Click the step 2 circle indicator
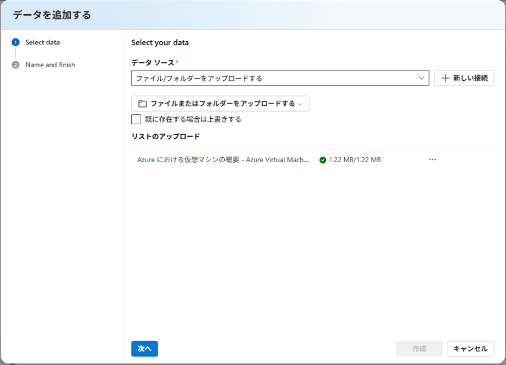The height and width of the screenshot is (365, 506). 16,65
